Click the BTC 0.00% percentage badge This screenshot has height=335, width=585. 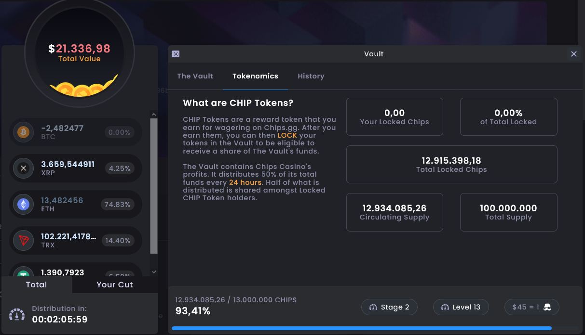119,132
